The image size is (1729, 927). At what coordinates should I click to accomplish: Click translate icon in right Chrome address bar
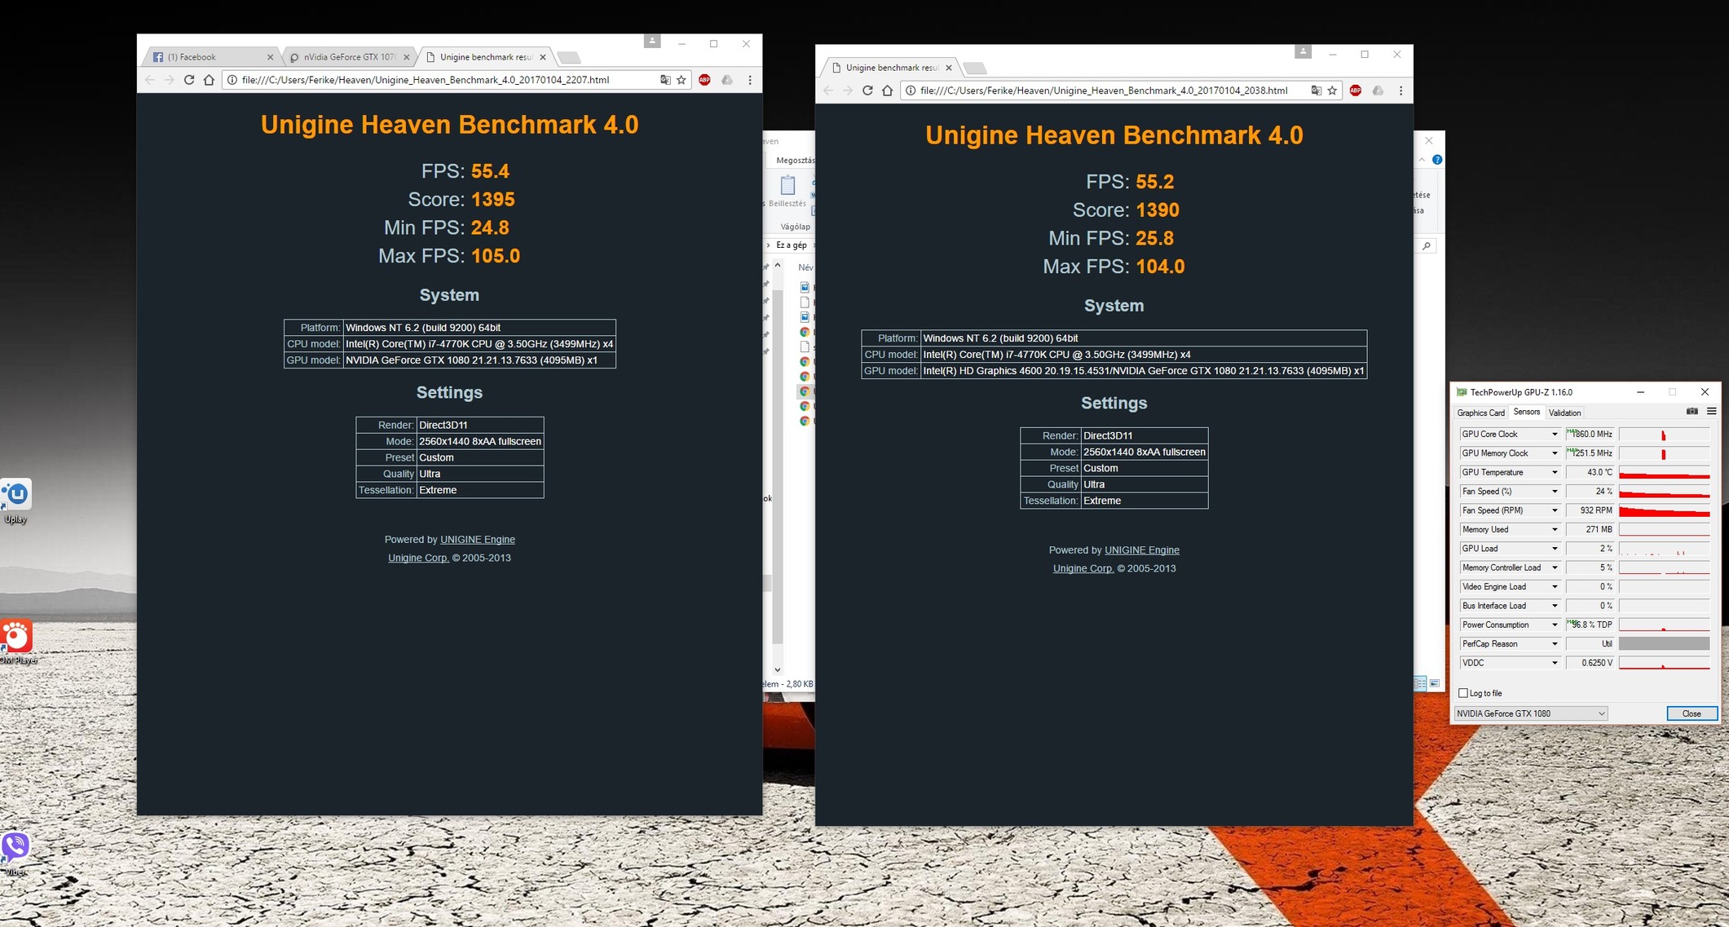1316,90
